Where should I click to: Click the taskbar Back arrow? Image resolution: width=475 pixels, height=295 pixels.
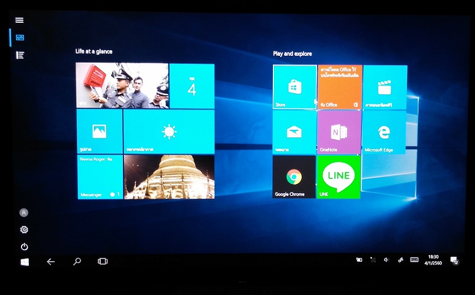coord(50,261)
